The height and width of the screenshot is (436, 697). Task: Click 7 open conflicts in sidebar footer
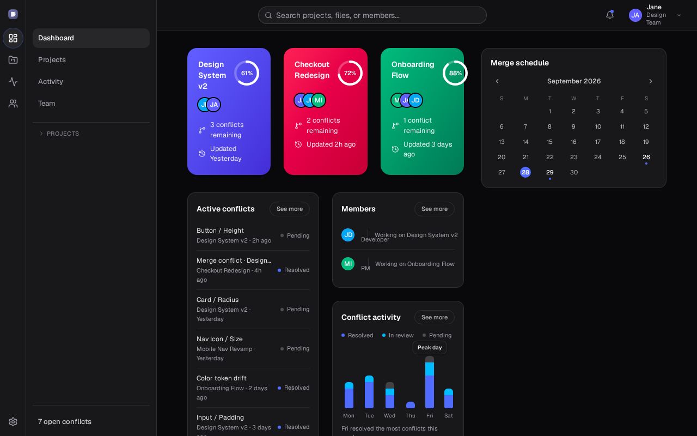[x=65, y=422]
